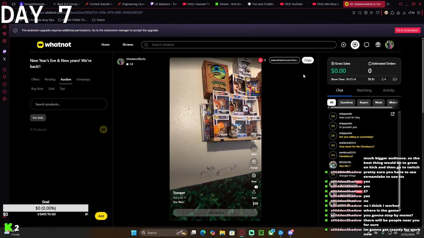
Task: Click the viewer count stats icon
Action: (x=260, y=60)
